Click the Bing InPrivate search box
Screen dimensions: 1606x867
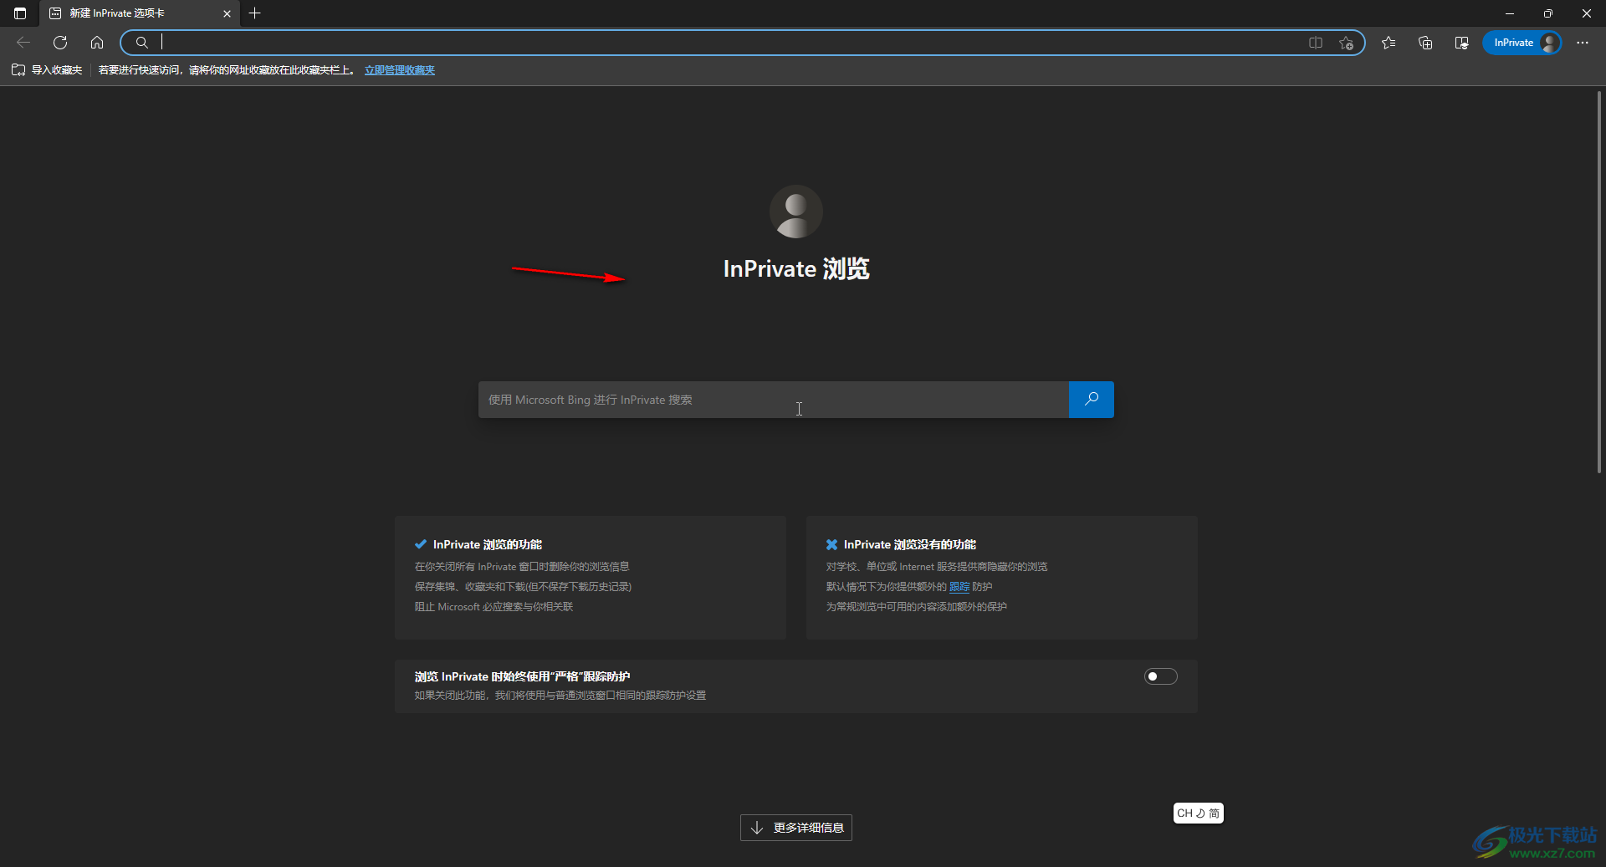774,400
